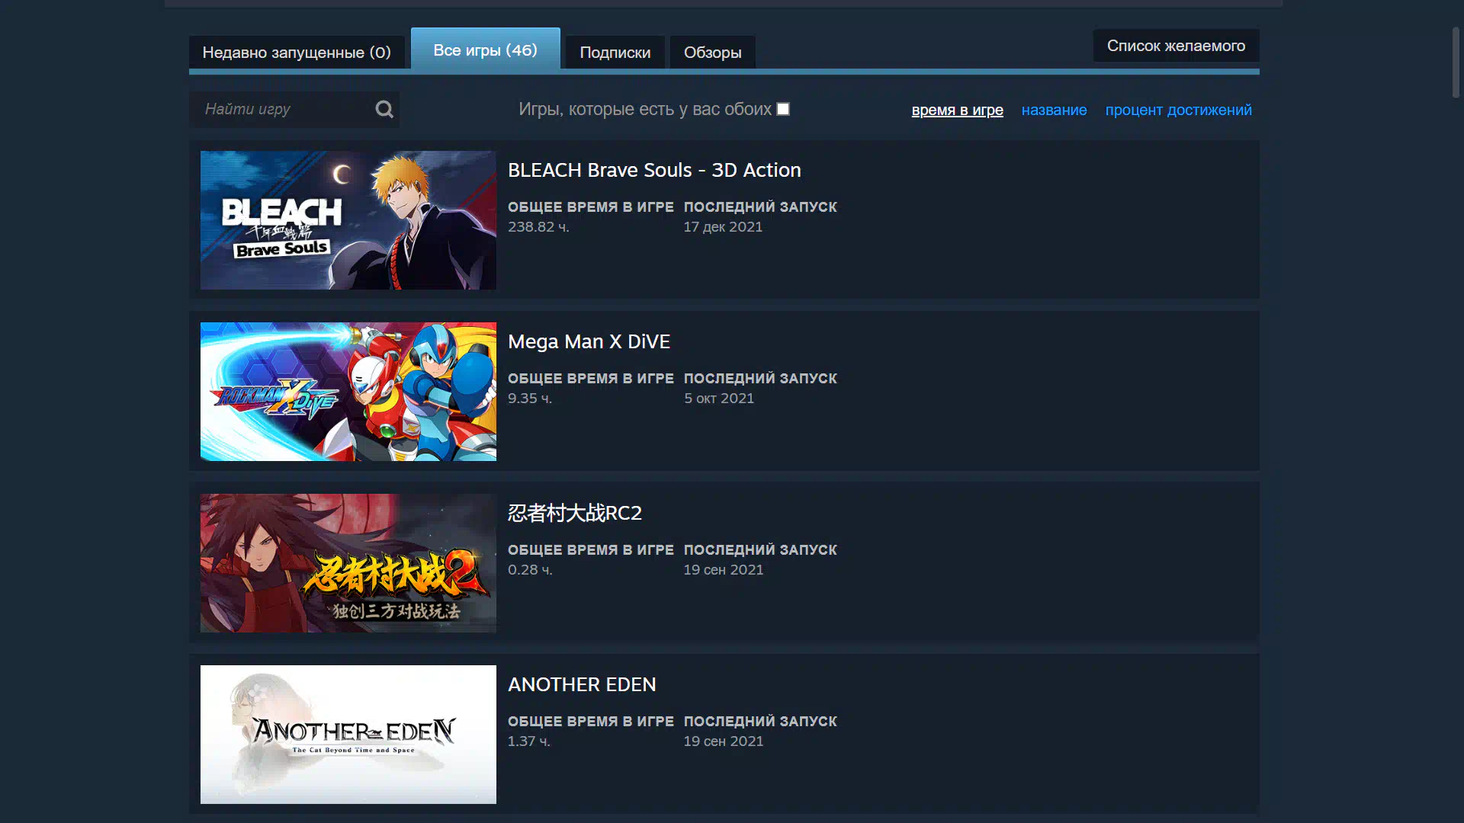1464x823 pixels.
Task: Sort games by название
Action: [1054, 110]
